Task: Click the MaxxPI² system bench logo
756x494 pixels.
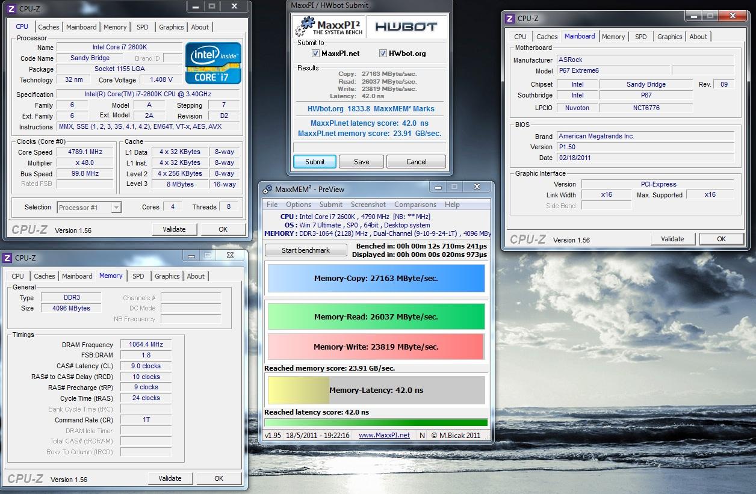Action: [329, 27]
